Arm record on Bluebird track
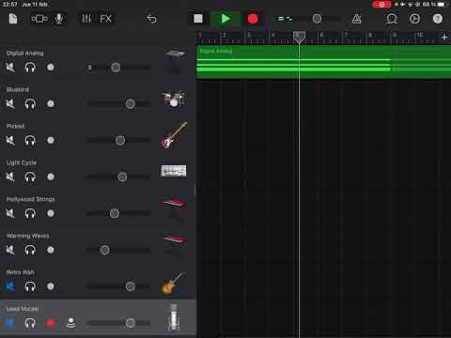The height and width of the screenshot is (338, 451). coord(51,103)
